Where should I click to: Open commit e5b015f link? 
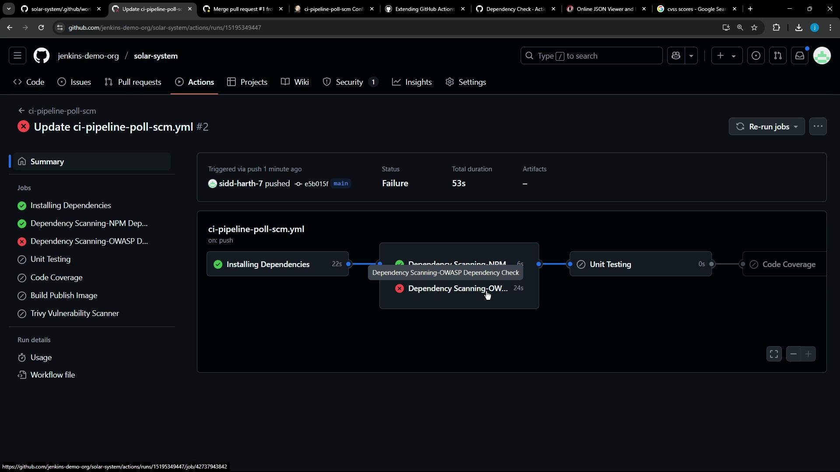pyautogui.click(x=316, y=184)
